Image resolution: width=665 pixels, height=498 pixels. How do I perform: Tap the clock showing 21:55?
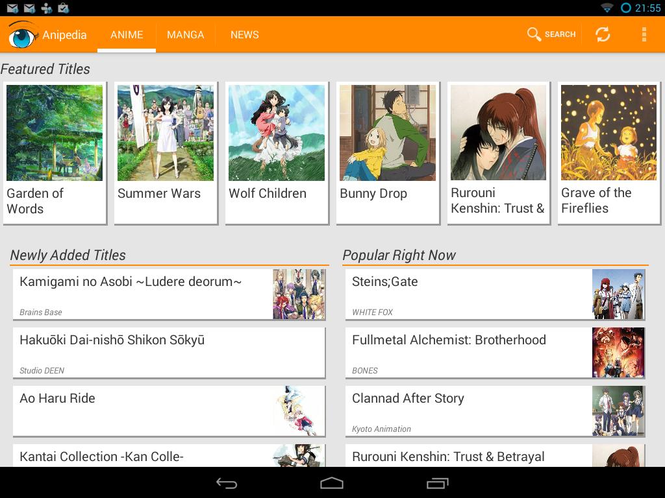(647, 8)
